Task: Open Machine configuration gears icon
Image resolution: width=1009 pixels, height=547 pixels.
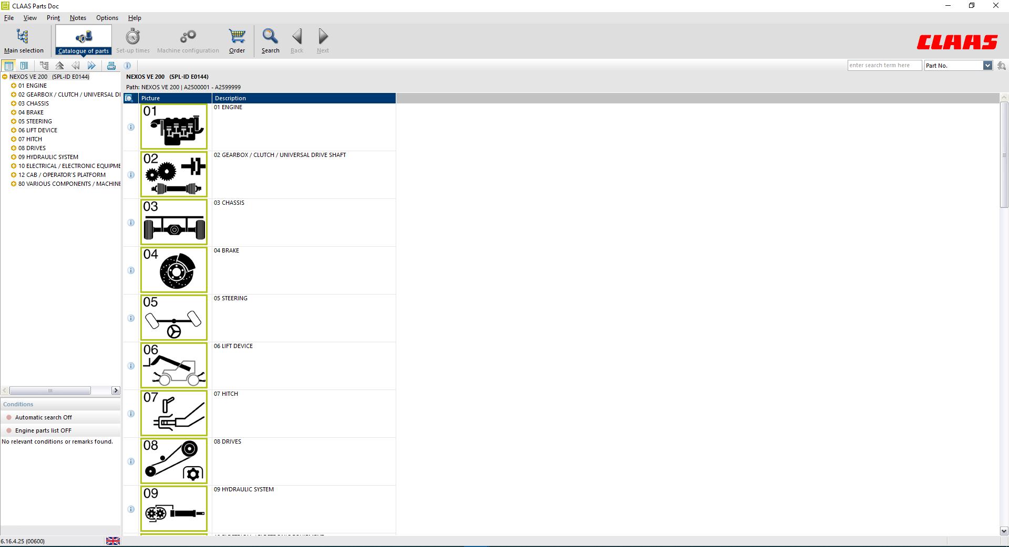Action: (x=188, y=41)
